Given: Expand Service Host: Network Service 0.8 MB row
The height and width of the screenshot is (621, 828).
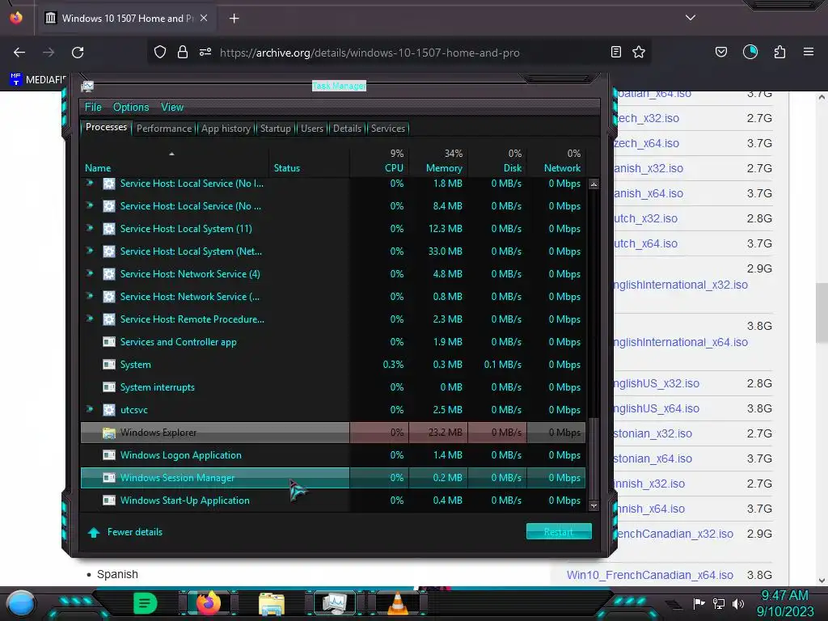Looking at the screenshot, I should pyautogui.click(x=90, y=296).
